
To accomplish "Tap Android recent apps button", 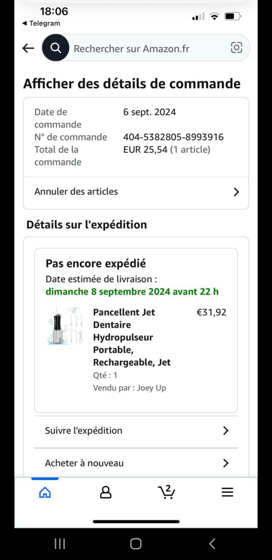I will (x=60, y=544).
